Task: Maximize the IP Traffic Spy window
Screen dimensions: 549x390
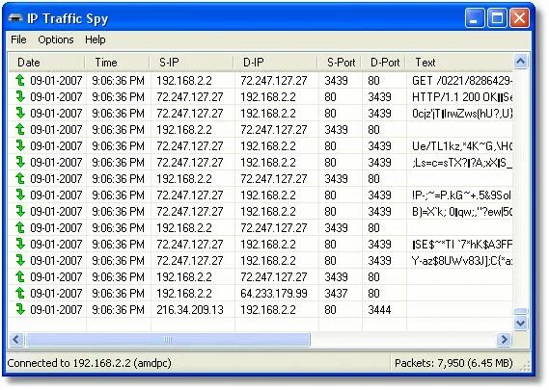Action: coord(497,18)
